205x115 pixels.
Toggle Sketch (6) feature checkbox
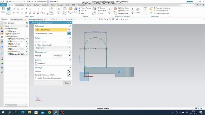(x=9, y=54)
